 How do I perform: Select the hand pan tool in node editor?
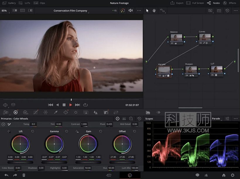[154, 11]
